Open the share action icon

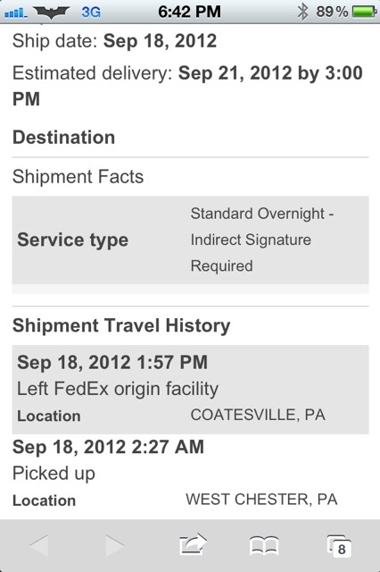tap(193, 544)
